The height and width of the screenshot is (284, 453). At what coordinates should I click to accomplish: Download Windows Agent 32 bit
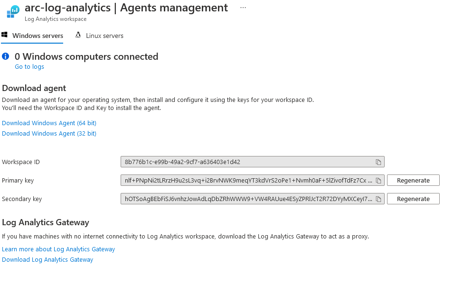pos(49,134)
